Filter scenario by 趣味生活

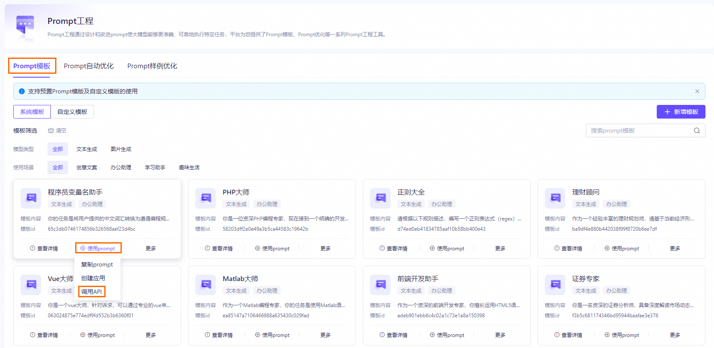tap(189, 167)
